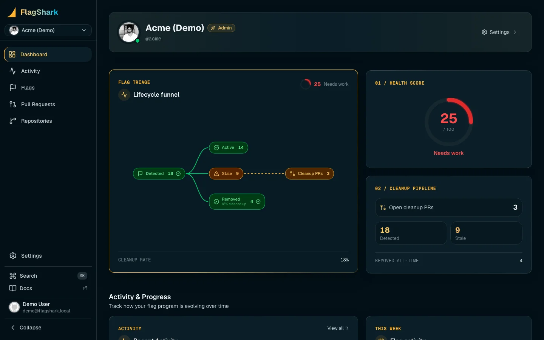Viewport: 544px width, 340px height.
Task: Collapse the sidebar
Action: click(x=26, y=328)
